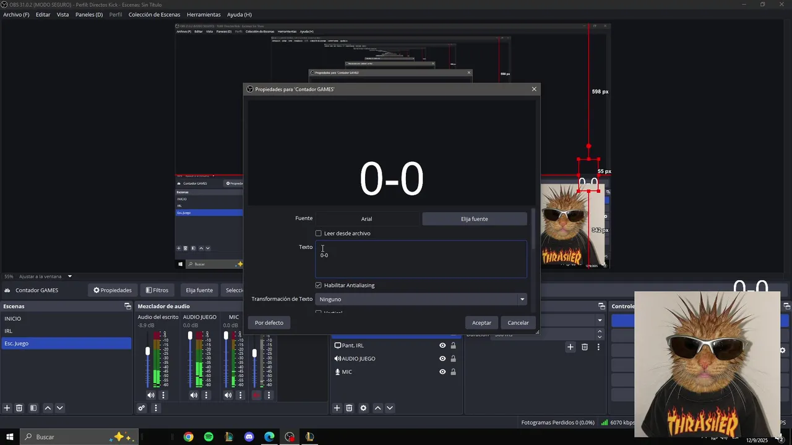Open the Paneles menu
Image resolution: width=792 pixels, height=445 pixels.
click(89, 14)
